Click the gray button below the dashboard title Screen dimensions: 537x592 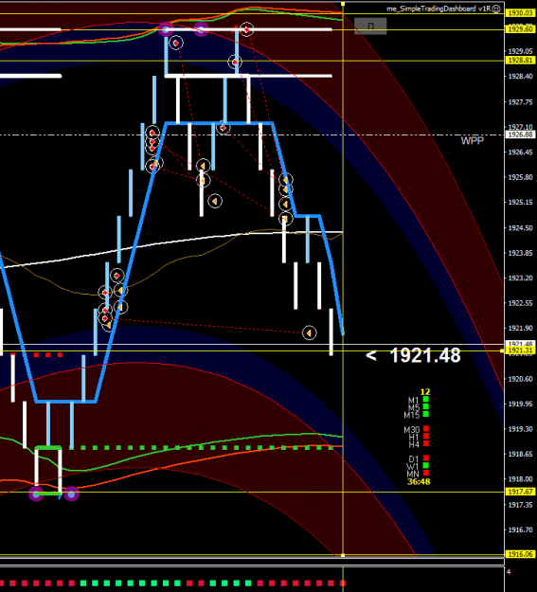coord(370,27)
